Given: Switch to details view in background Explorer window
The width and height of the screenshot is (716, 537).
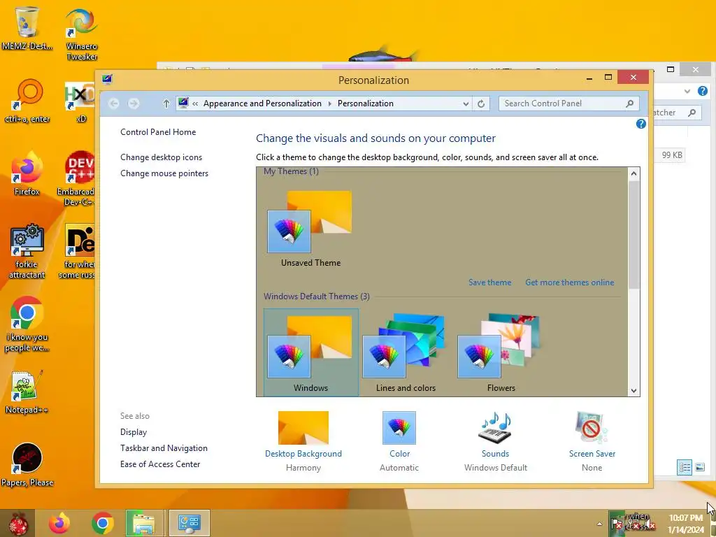Looking at the screenshot, I should (x=684, y=467).
